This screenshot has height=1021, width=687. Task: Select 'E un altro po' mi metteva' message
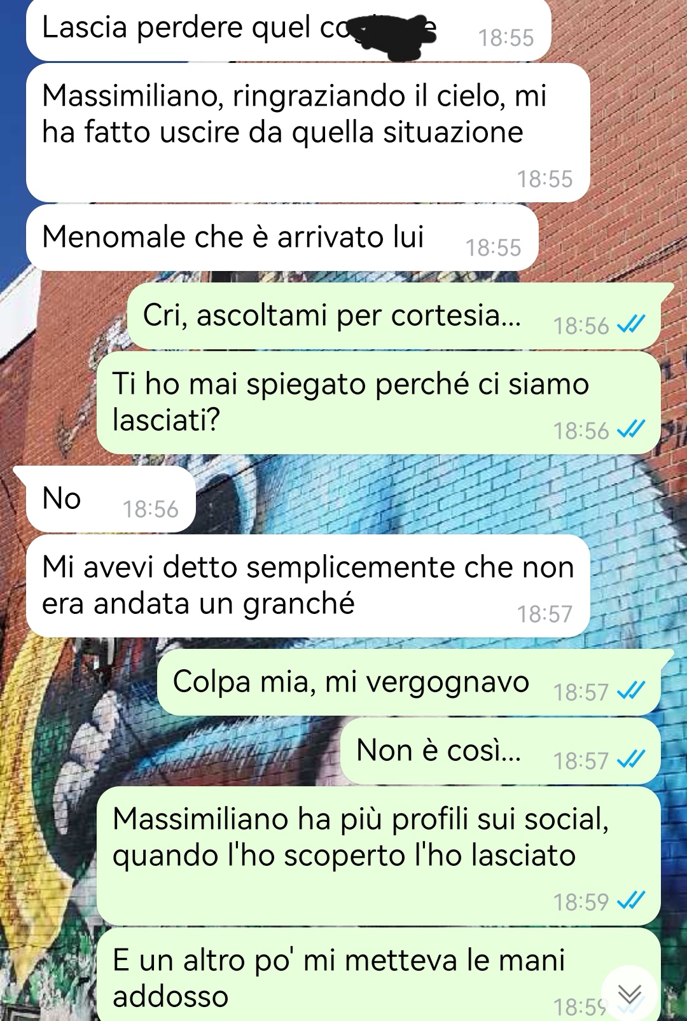(x=378, y=975)
